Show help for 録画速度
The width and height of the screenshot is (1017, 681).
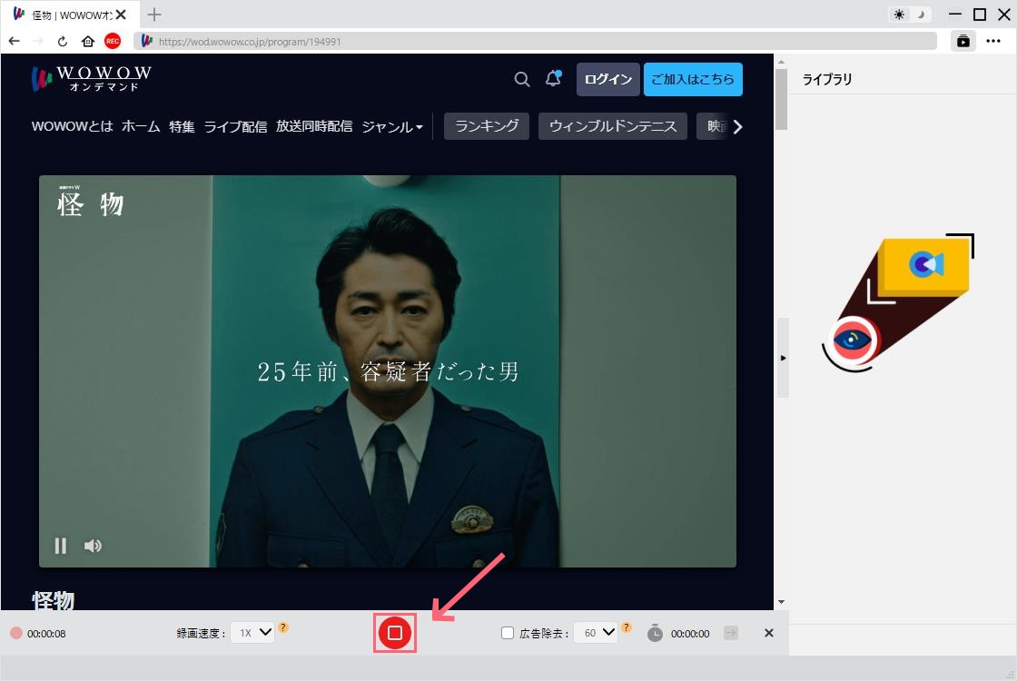coord(283,627)
